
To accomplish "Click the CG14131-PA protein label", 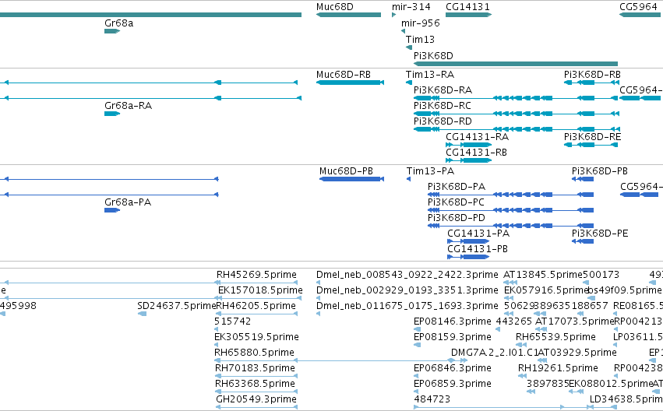I will pyautogui.click(x=478, y=234).
